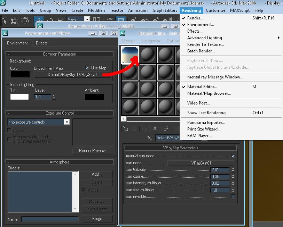Image resolution: width=283 pixels, height=227 pixels.
Task: Choose the rectangular selection region tool
Action: (x=14, y=21)
